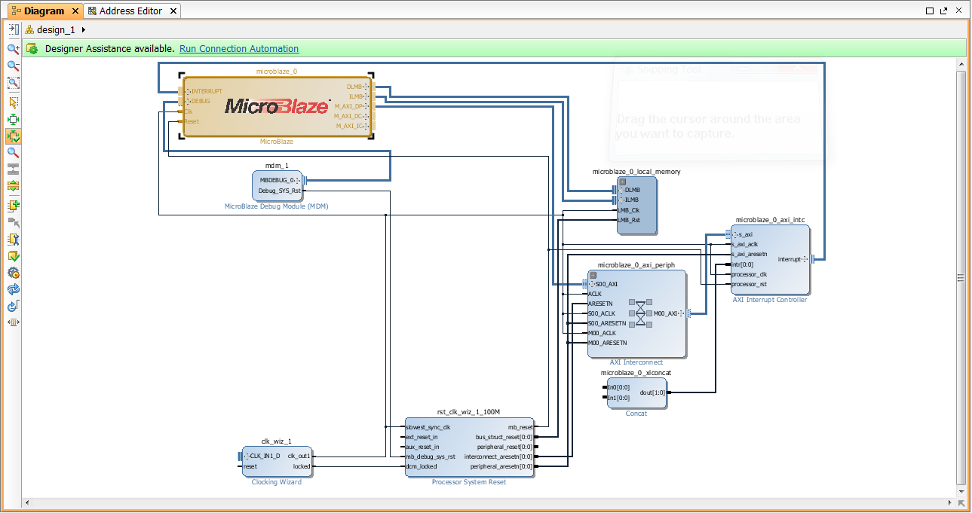
Task: Click the Run Connection Automation link
Action: [x=239, y=49]
